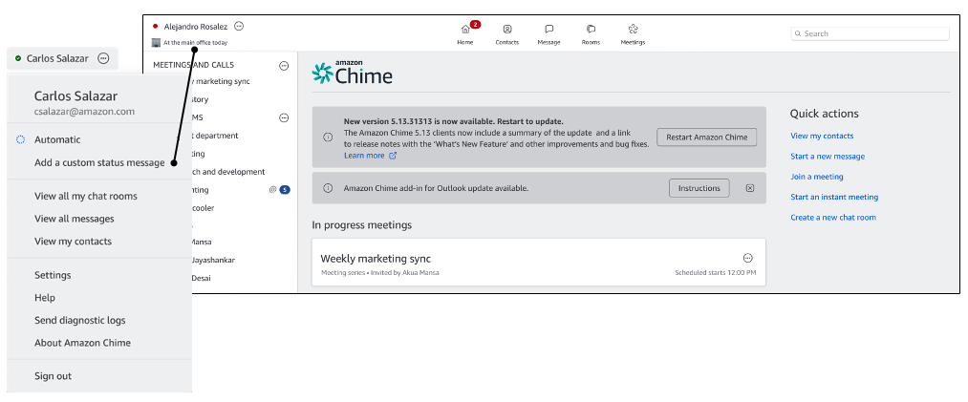This screenshot has width=968, height=402.
Task: Open the Rooms icon in top navigation
Action: (591, 29)
